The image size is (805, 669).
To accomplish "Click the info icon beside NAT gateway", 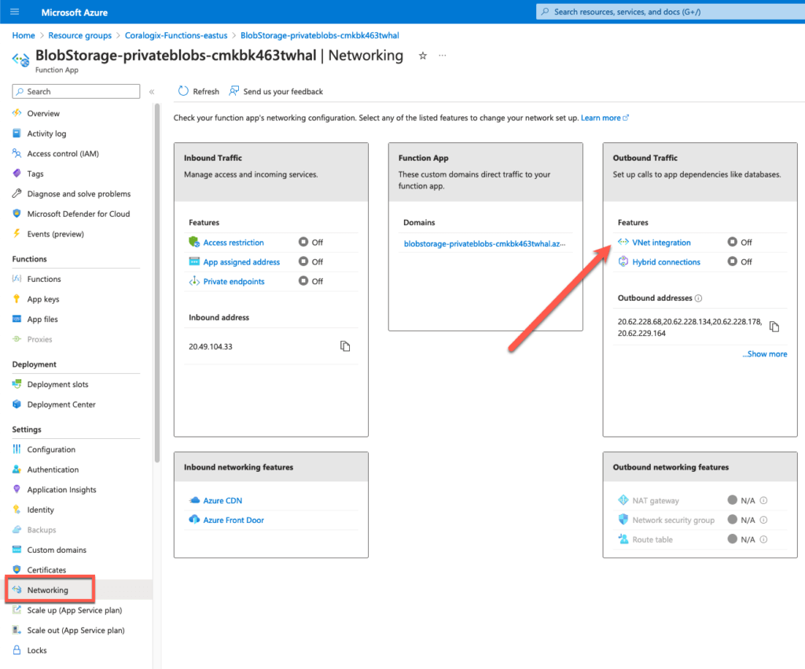I will point(763,500).
